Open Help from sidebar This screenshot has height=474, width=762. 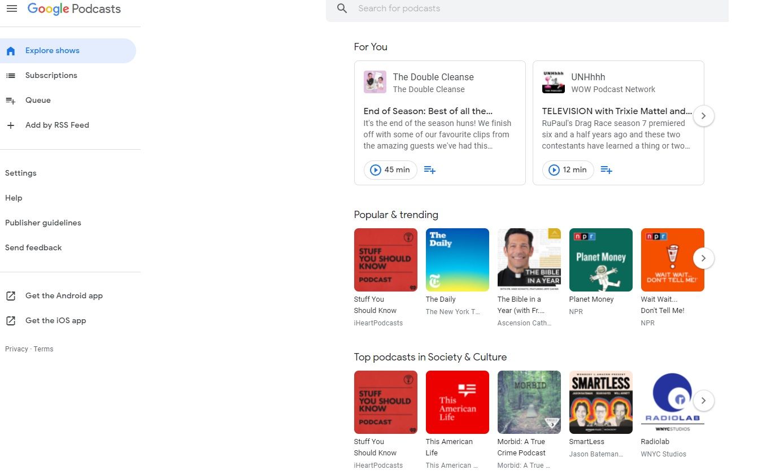[x=14, y=198]
